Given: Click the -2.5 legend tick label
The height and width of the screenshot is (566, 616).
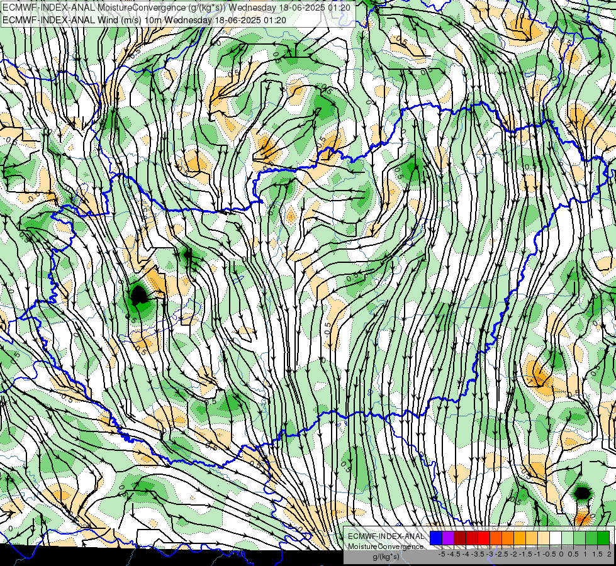Looking at the screenshot, I should coord(501,554).
